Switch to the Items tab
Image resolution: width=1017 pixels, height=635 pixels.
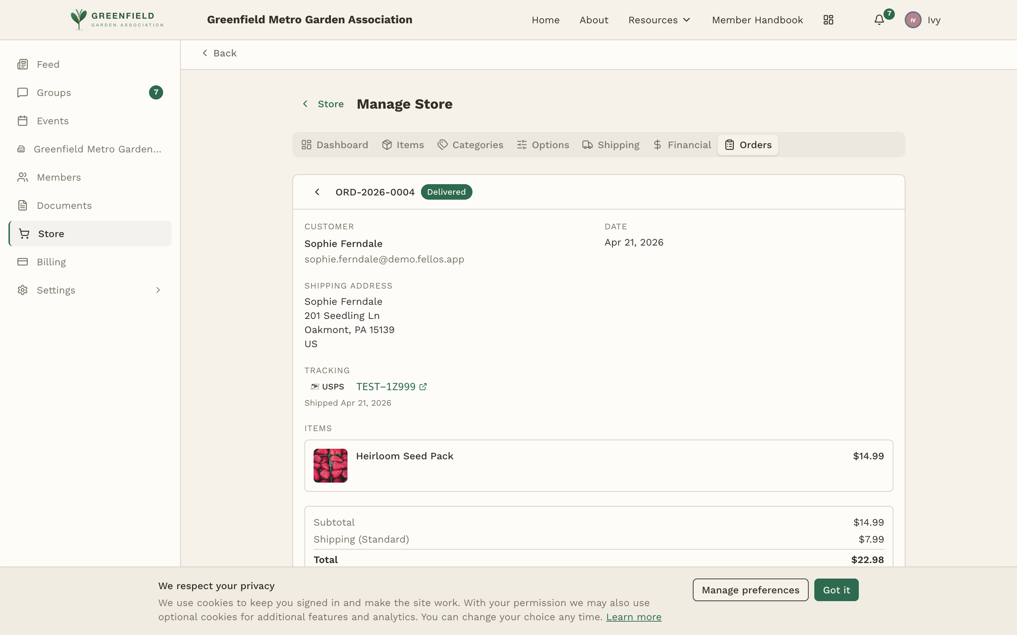[403, 145]
